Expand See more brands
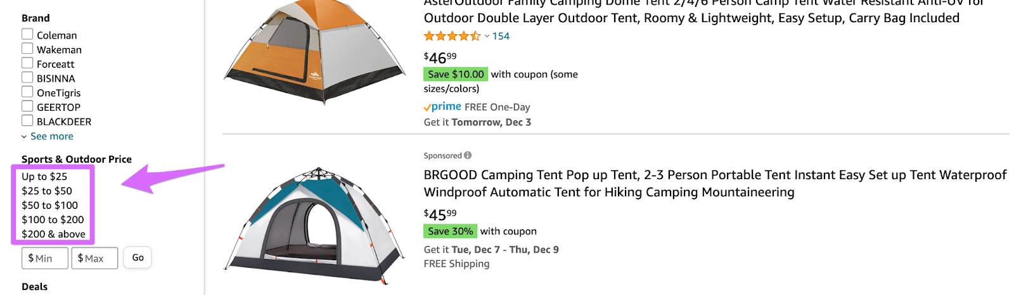The width and height of the screenshot is (1014, 295). (x=48, y=136)
